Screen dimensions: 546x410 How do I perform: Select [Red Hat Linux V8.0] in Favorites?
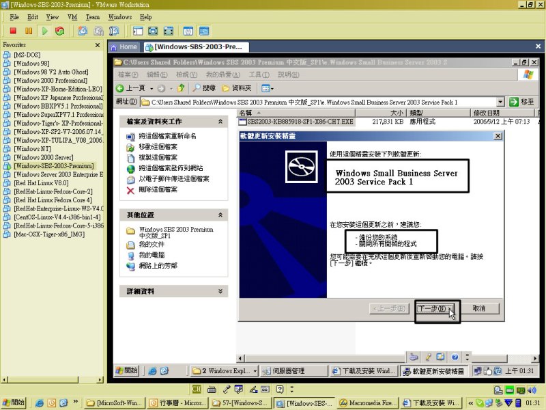(x=41, y=183)
